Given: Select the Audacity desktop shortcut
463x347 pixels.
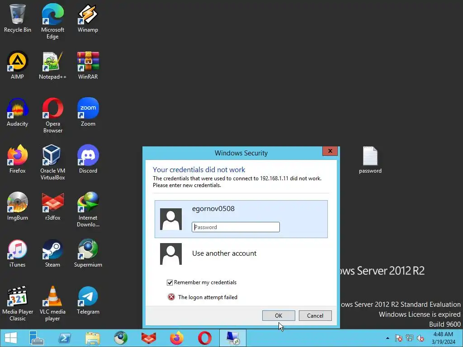Looking at the screenshot, I should 18,112.
